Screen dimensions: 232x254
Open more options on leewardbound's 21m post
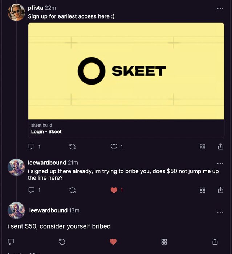tap(220, 163)
